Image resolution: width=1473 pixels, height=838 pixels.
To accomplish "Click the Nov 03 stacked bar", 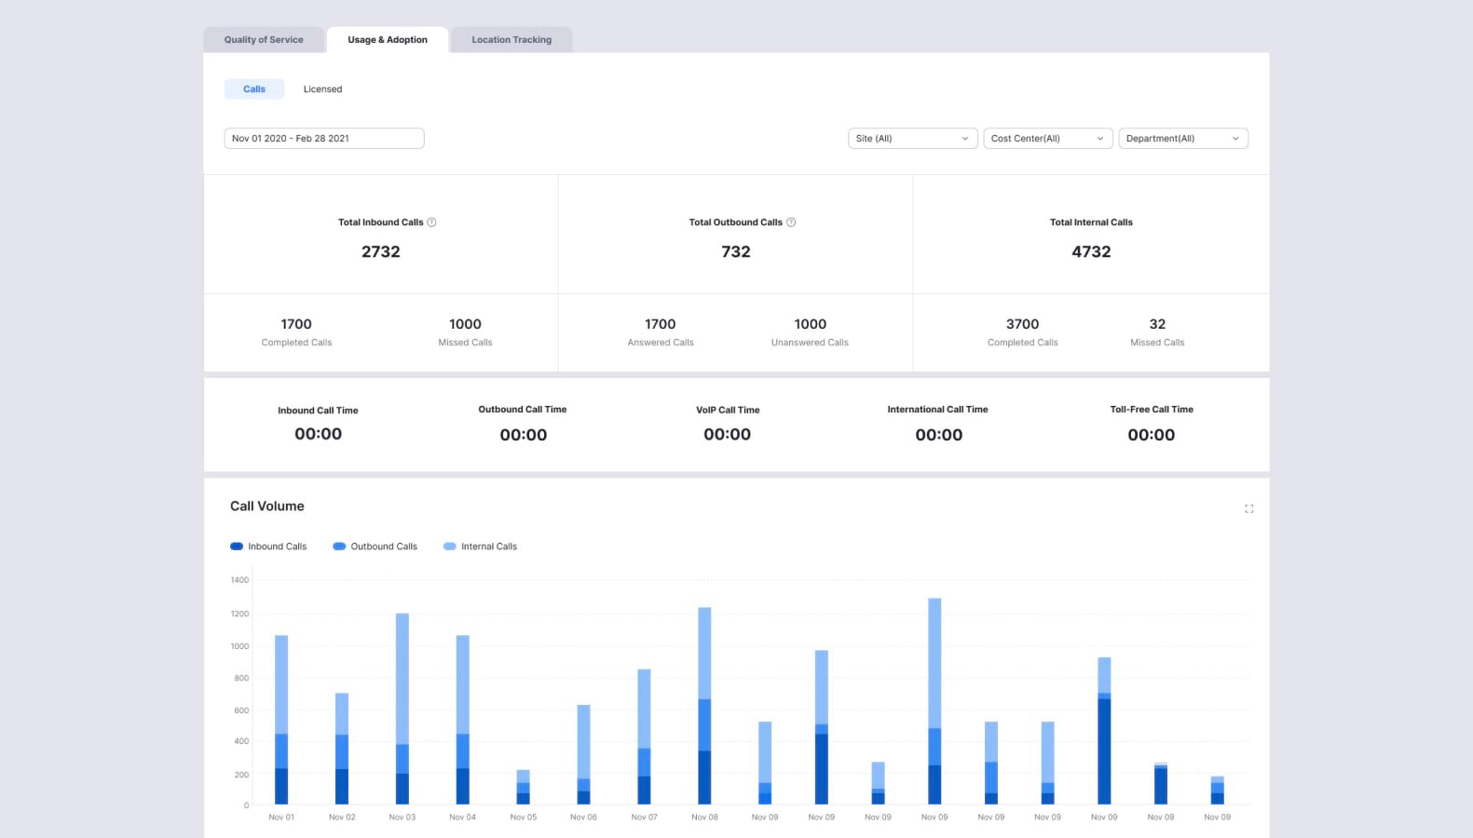I will [402, 708].
